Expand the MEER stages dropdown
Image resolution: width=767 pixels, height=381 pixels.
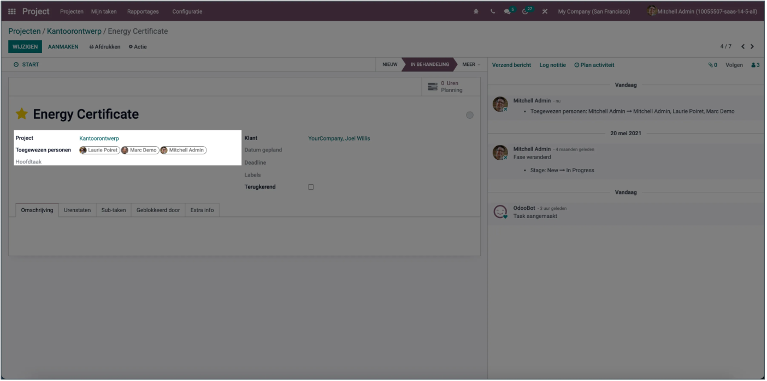[x=471, y=64]
